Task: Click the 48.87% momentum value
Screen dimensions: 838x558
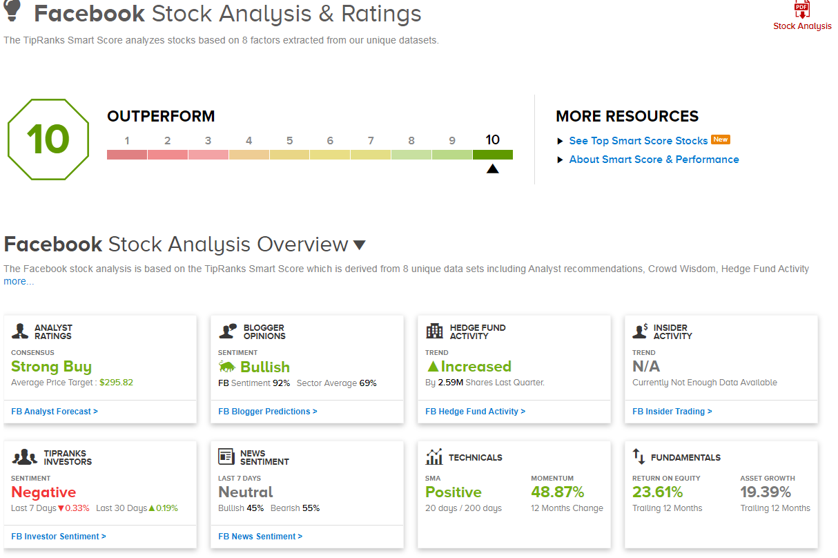Action: click(558, 492)
